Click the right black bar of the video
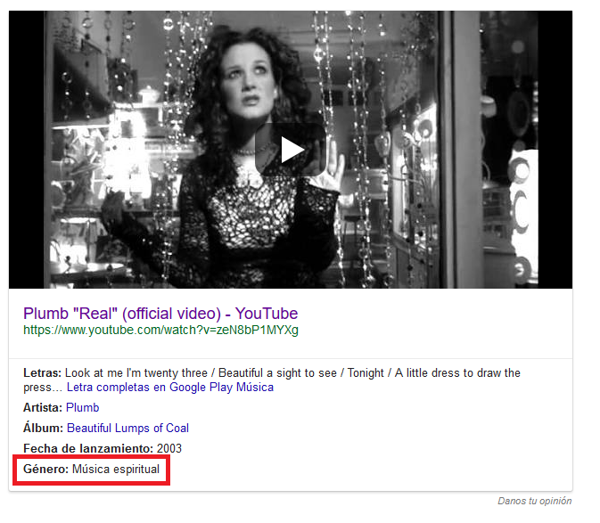This screenshot has width=600, height=523. (x=555, y=150)
